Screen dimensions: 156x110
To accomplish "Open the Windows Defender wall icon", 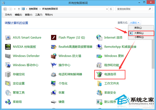I will [x=8, y=56].
